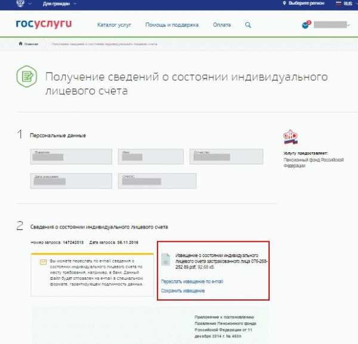
Task: Click the surname (Фамилия) input field
Action: coord(71,157)
